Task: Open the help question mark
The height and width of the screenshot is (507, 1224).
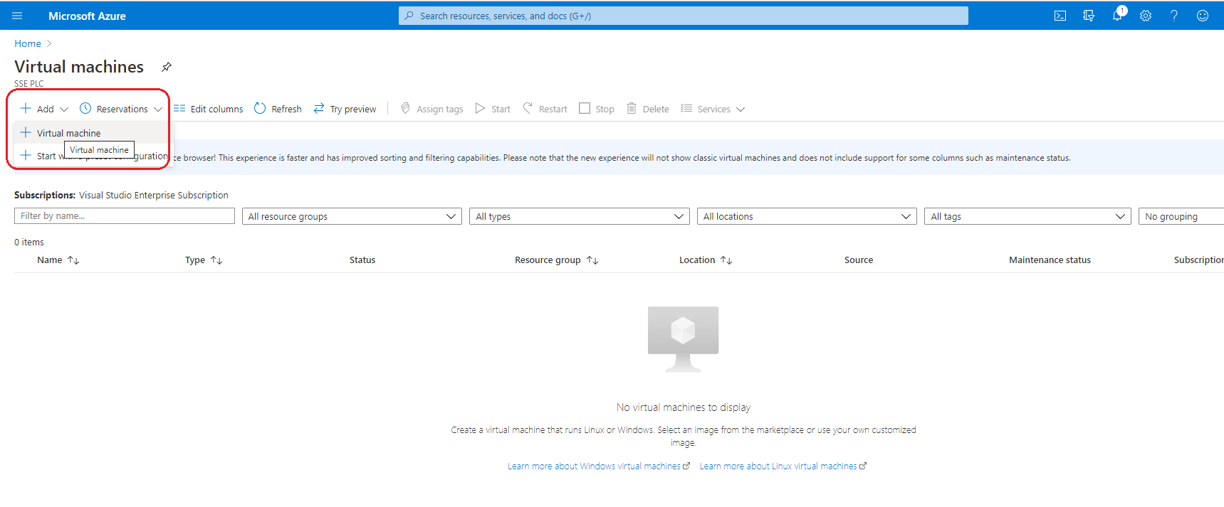Action: click(1174, 16)
